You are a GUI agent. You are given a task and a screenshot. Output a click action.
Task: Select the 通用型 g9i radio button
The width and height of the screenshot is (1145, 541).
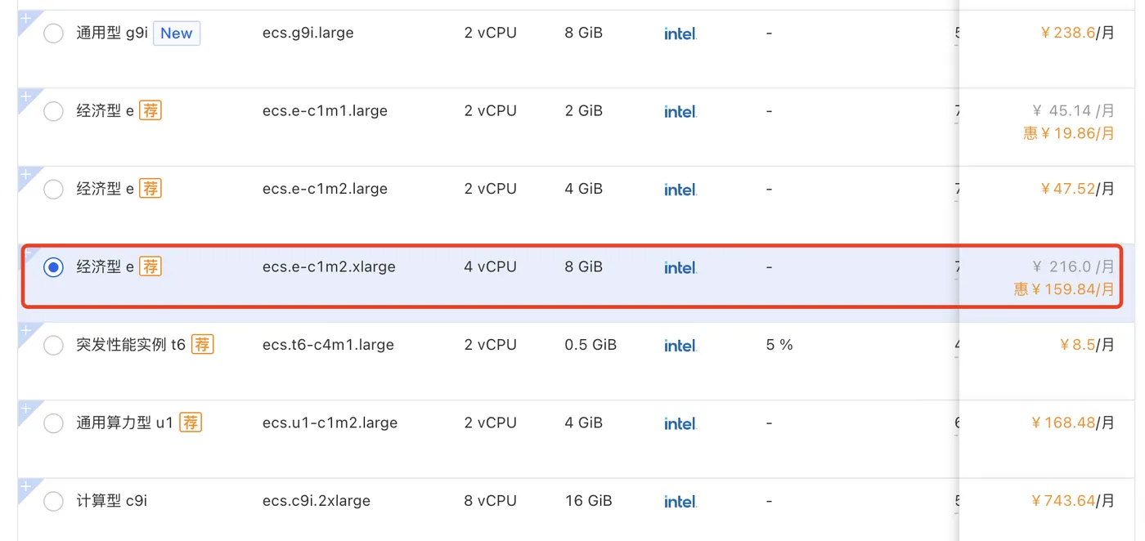[x=53, y=34]
